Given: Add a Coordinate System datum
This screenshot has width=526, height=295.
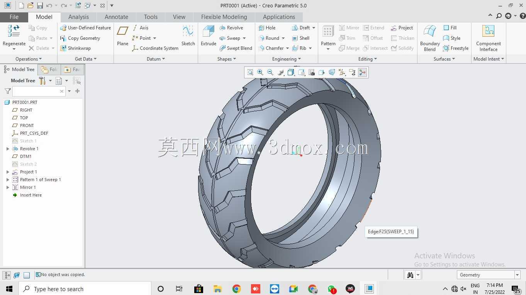Looking at the screenshot, I should pyautogui.click(x=155, y=48).
